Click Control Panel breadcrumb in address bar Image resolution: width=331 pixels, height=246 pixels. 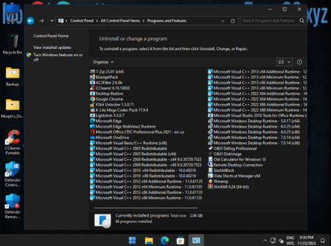(81, 20)
